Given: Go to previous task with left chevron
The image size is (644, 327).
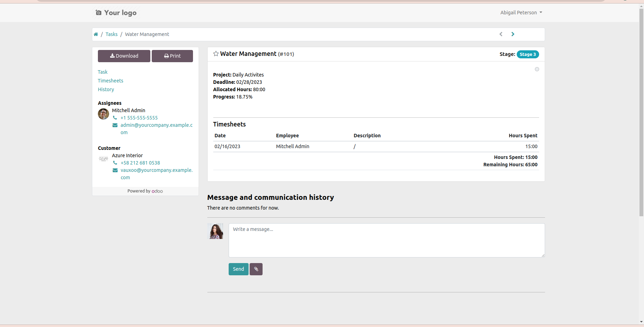Looking at the screenshot, I should pyautogui.click(x=501, y=34).
